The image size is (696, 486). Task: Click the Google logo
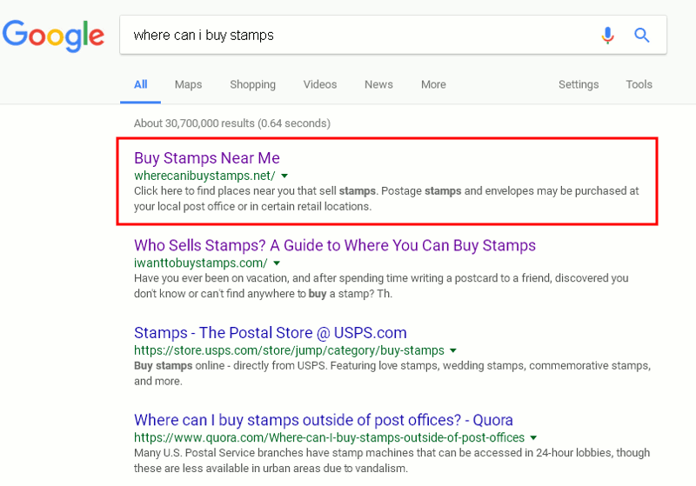(52, 36)
